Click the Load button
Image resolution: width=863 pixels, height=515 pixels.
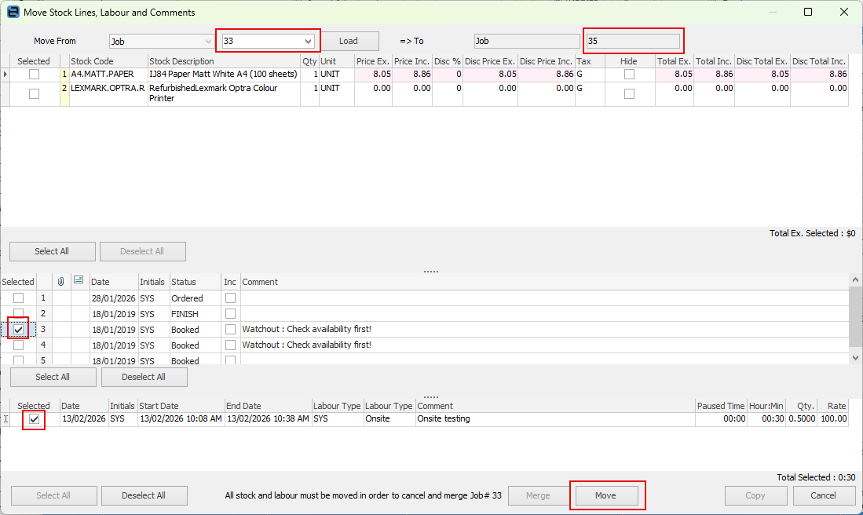349,41
